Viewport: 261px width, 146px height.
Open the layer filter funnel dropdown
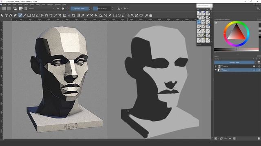click(x=257, y=59)
